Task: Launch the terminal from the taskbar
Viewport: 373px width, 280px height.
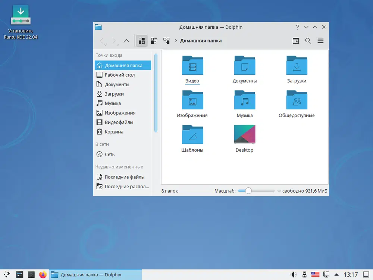Action: click(31, 274)
